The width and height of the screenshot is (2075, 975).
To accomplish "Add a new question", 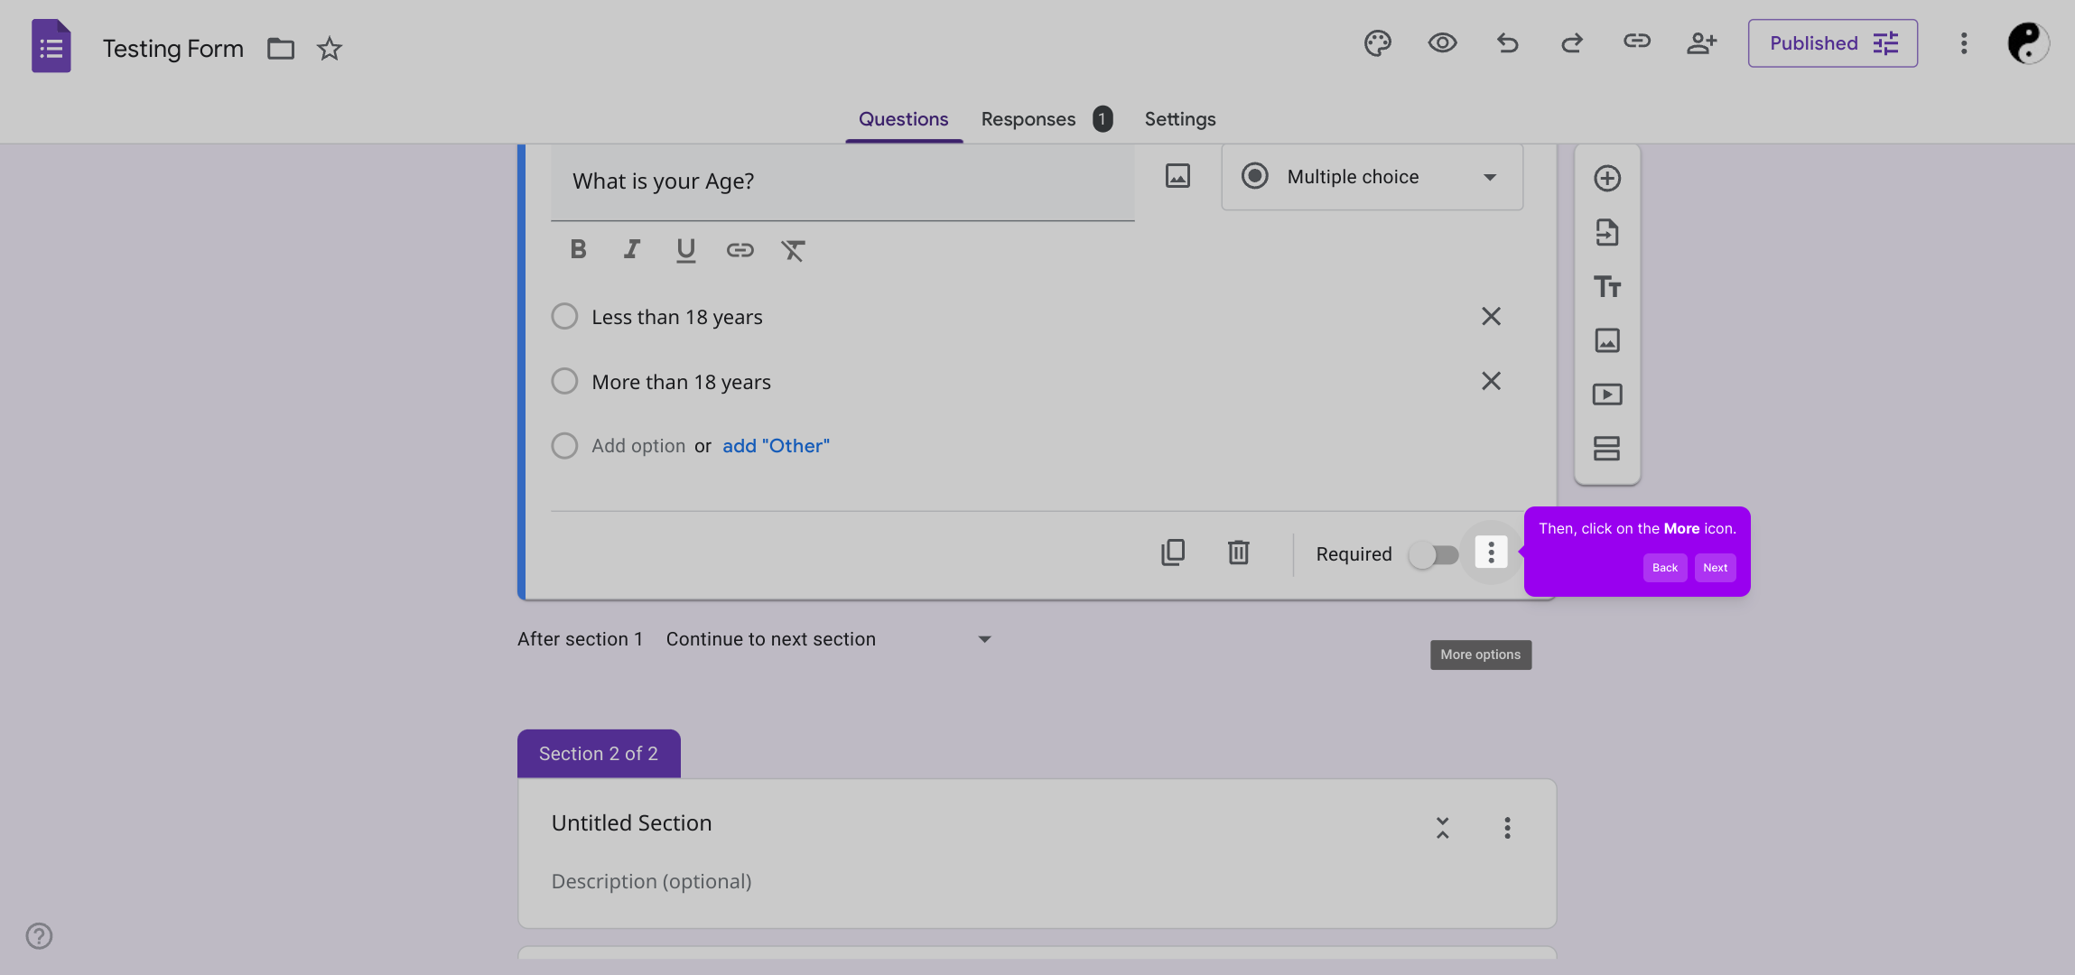I will click(1607, 178).
